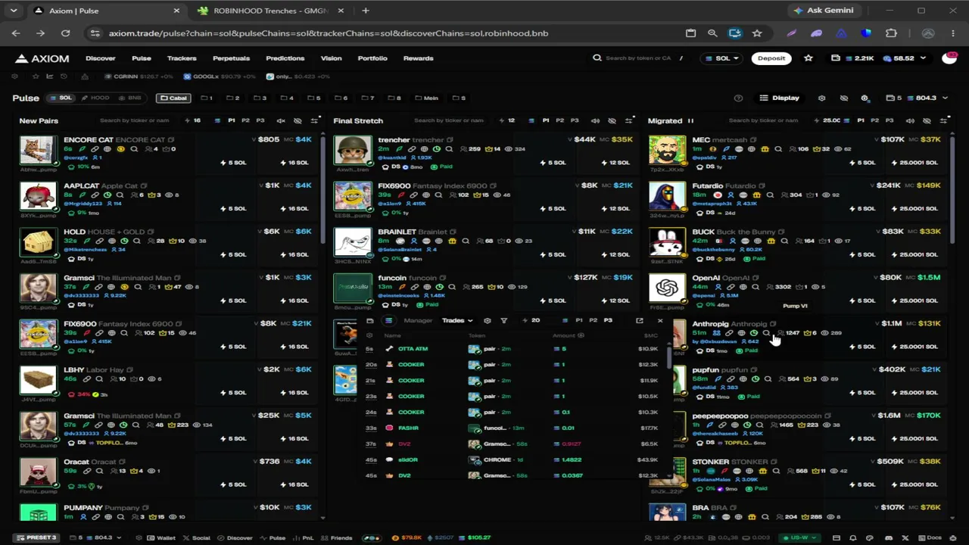Bookmark this page with the browser star
969x545 pixels.
tap(757, 33)
